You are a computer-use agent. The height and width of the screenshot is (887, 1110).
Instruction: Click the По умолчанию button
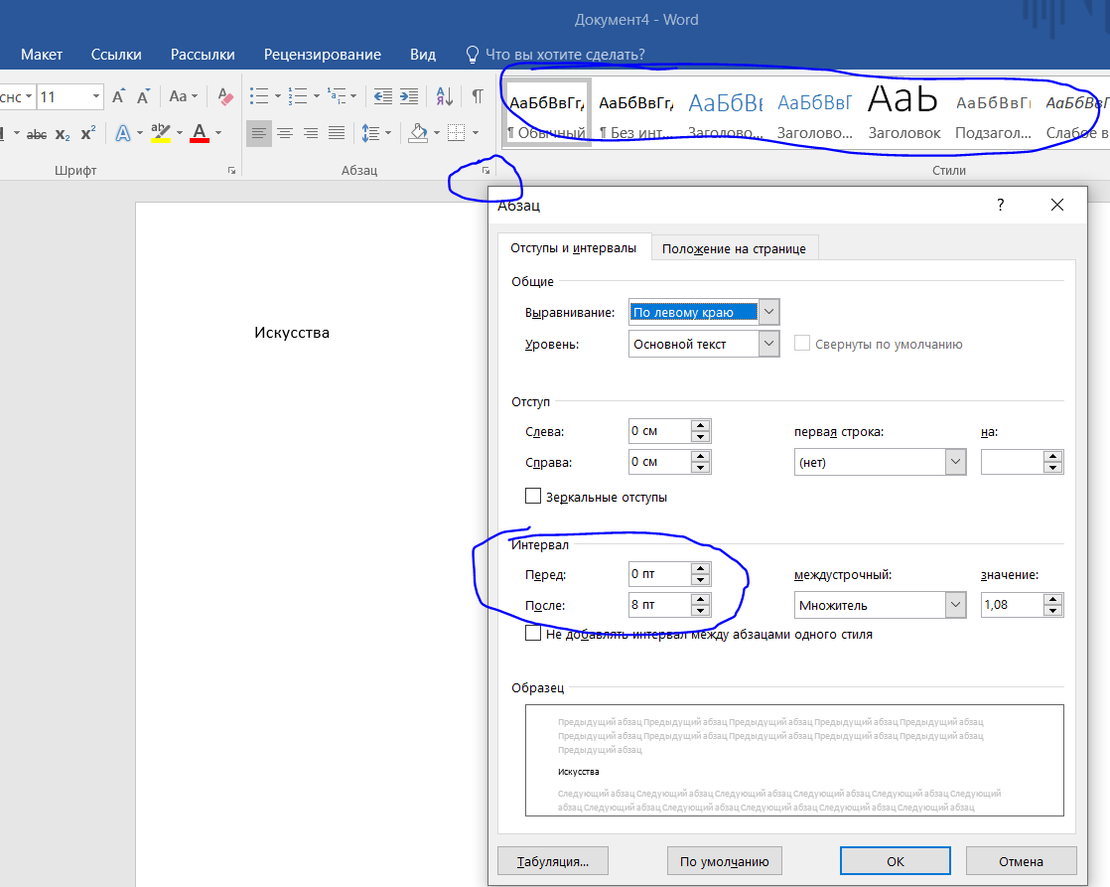tap(724, 861)
